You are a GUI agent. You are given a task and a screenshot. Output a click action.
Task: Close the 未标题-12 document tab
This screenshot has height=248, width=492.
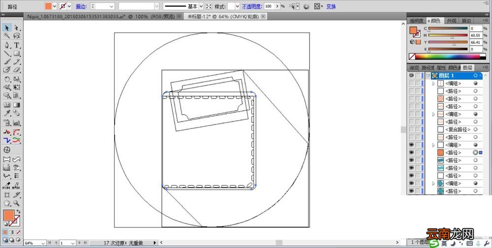pos(263,16)
